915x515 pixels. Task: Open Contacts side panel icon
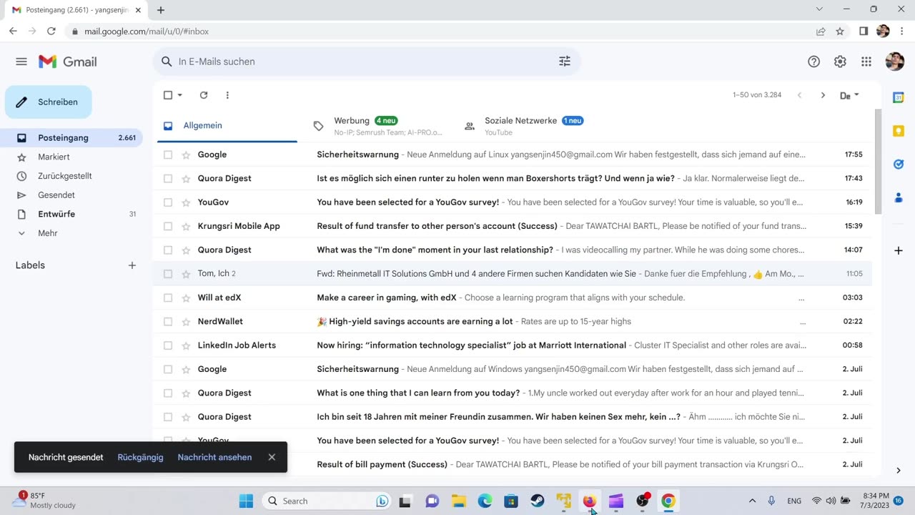pyautogui.click(x=899, y=197)
